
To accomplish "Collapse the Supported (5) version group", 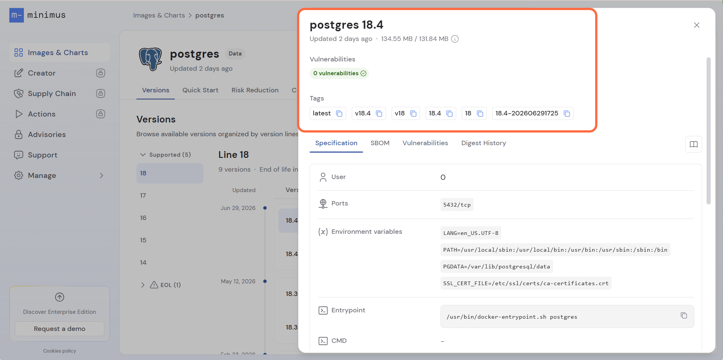I will coord(165,154).
